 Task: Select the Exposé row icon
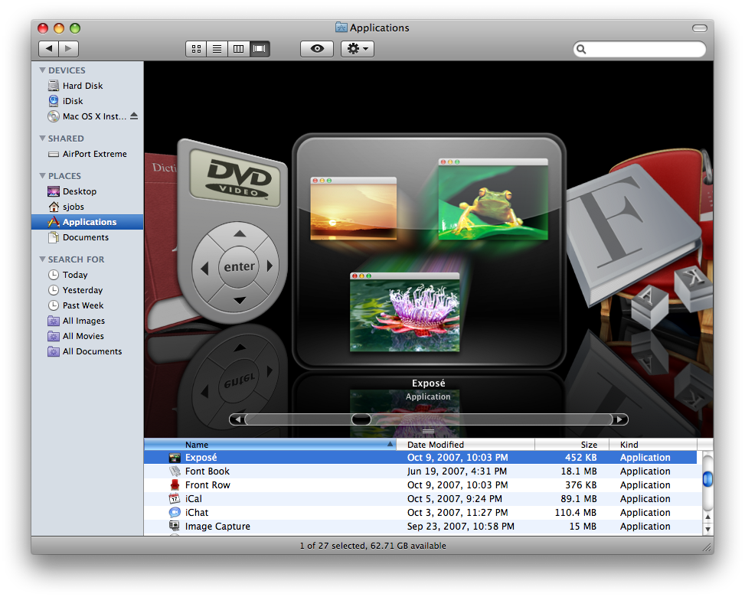pos(175,458)
